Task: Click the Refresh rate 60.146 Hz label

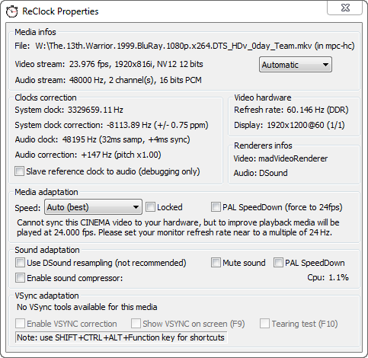Action: pos(291,110)
